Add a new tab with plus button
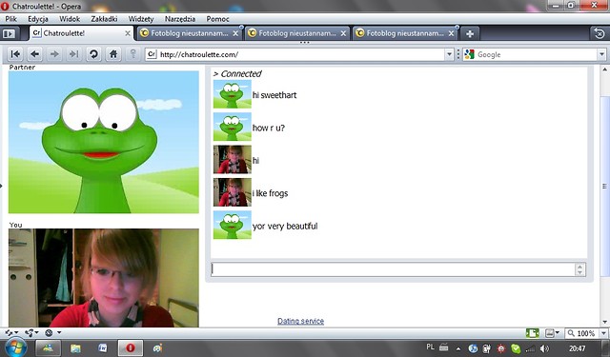Image resolution: width=610 pixels, height=357 pixels. click(x=470, y=34)
